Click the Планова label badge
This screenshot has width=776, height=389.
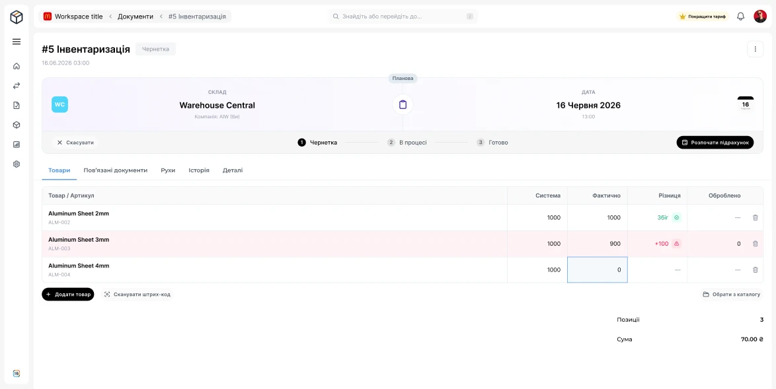point(403,78)
